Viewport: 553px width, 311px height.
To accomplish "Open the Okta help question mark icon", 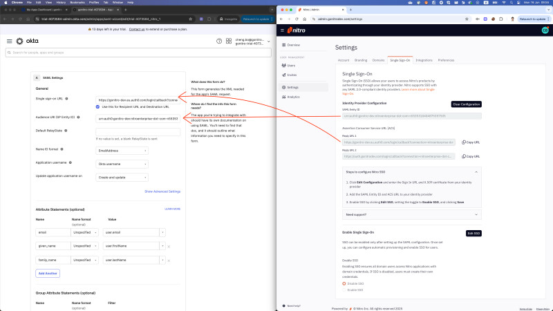I will pyautogui.click(x=219, y=41).
